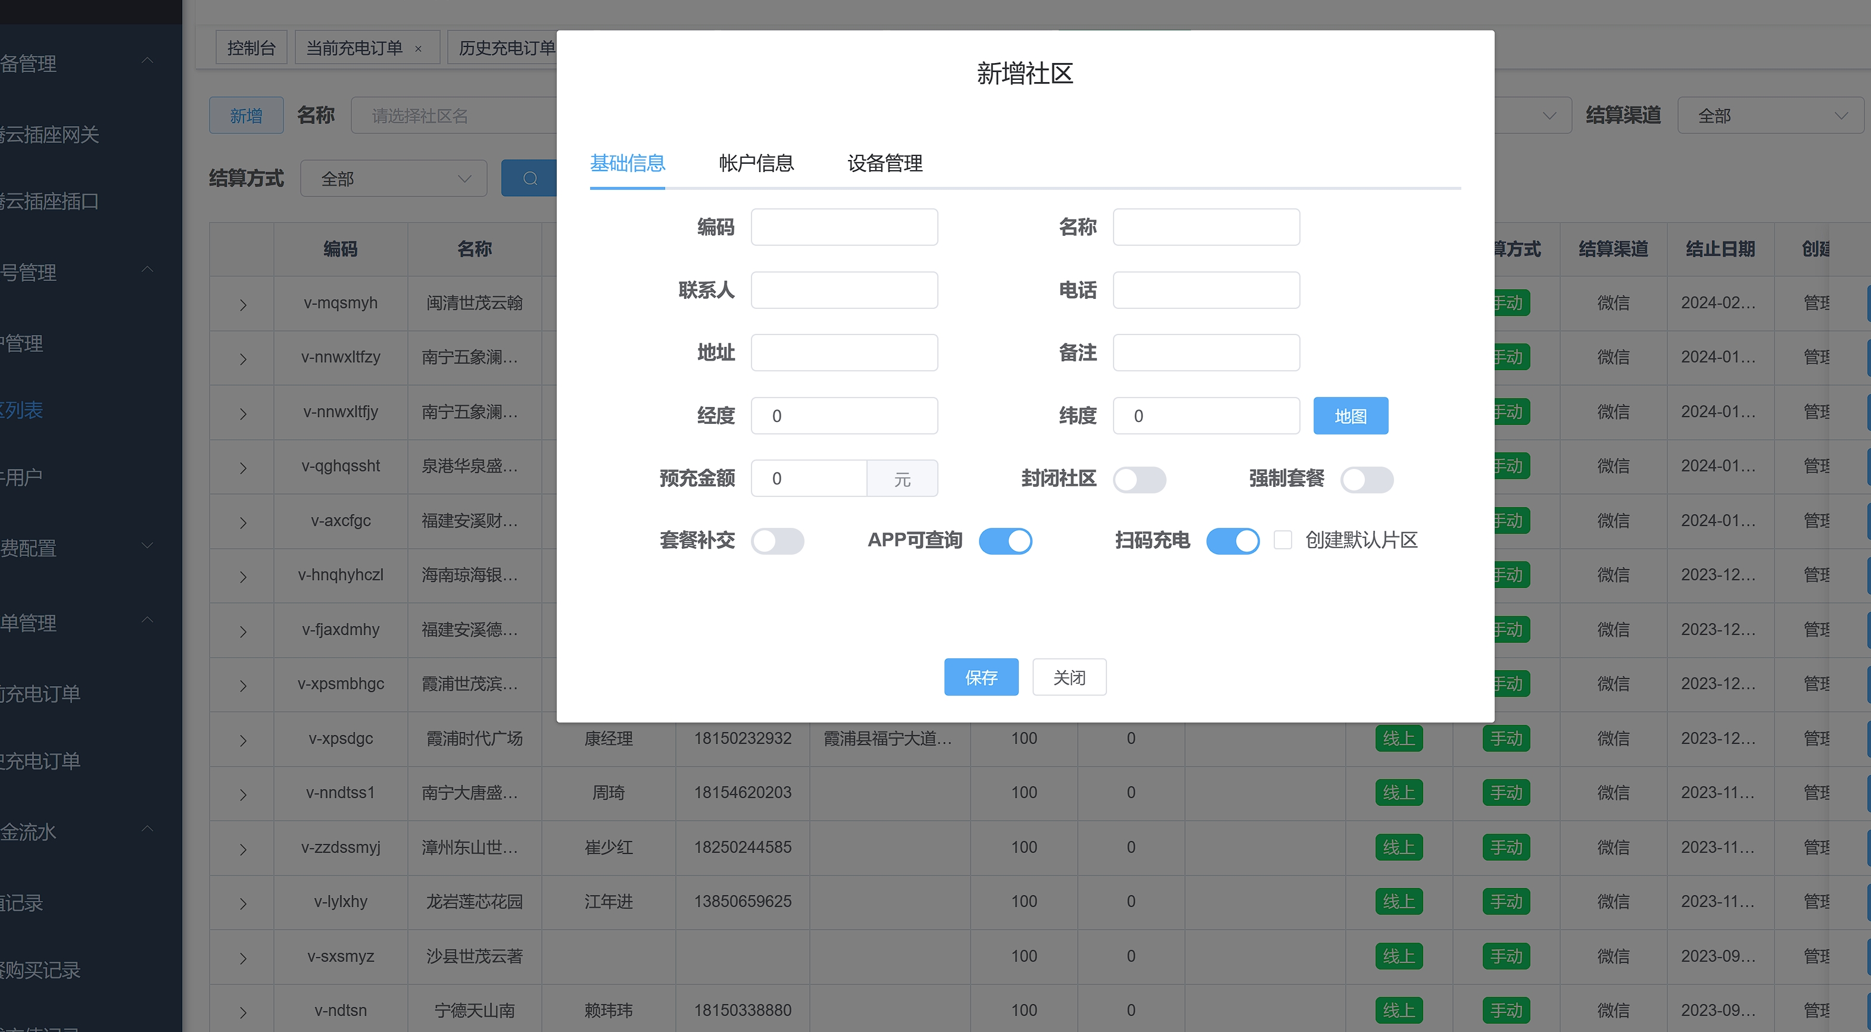Viewport: 1871px width, 1032px height.
Task: Expand the v-xpsdgc row
Action: pyautogui.click(x=242, y=740)
